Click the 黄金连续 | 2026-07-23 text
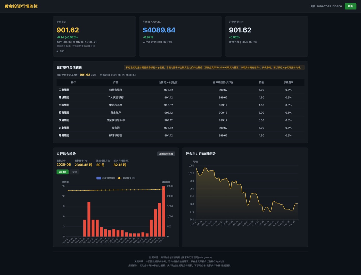Viewport: 361px width, 275px height. coord(243,42)
